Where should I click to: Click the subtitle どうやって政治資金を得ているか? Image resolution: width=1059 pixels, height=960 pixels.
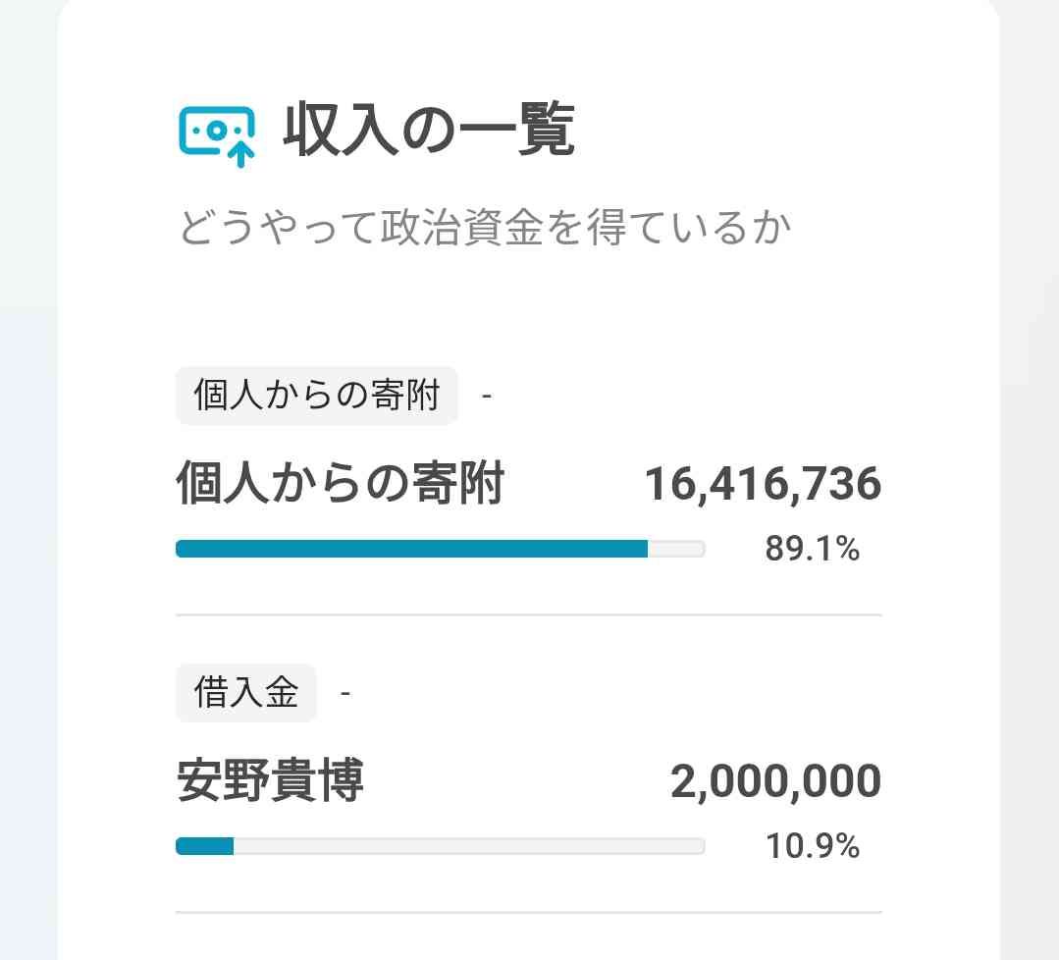pyautogui.click(x=484, y=227)
